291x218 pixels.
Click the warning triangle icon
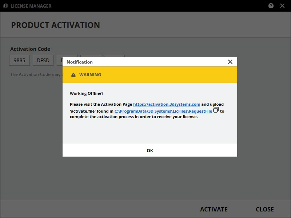click(73, 74)
